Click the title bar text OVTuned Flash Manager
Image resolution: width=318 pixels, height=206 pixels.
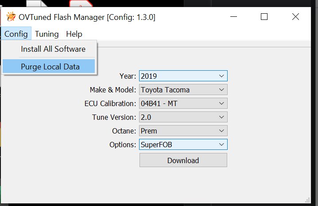click(62, 17)
